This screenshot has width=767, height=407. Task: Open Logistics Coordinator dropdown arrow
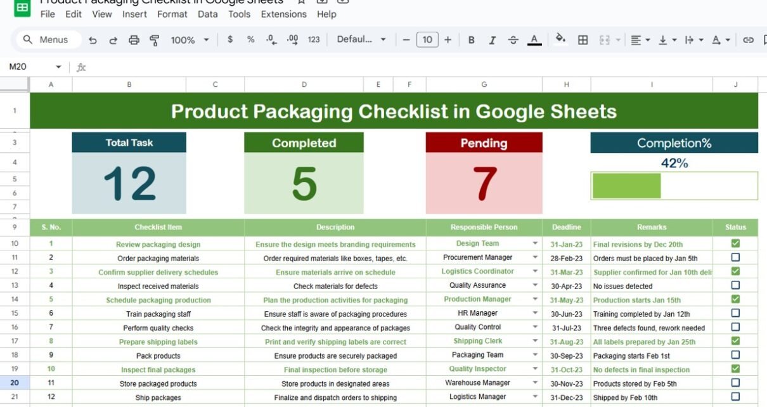(x=535, y=271)
